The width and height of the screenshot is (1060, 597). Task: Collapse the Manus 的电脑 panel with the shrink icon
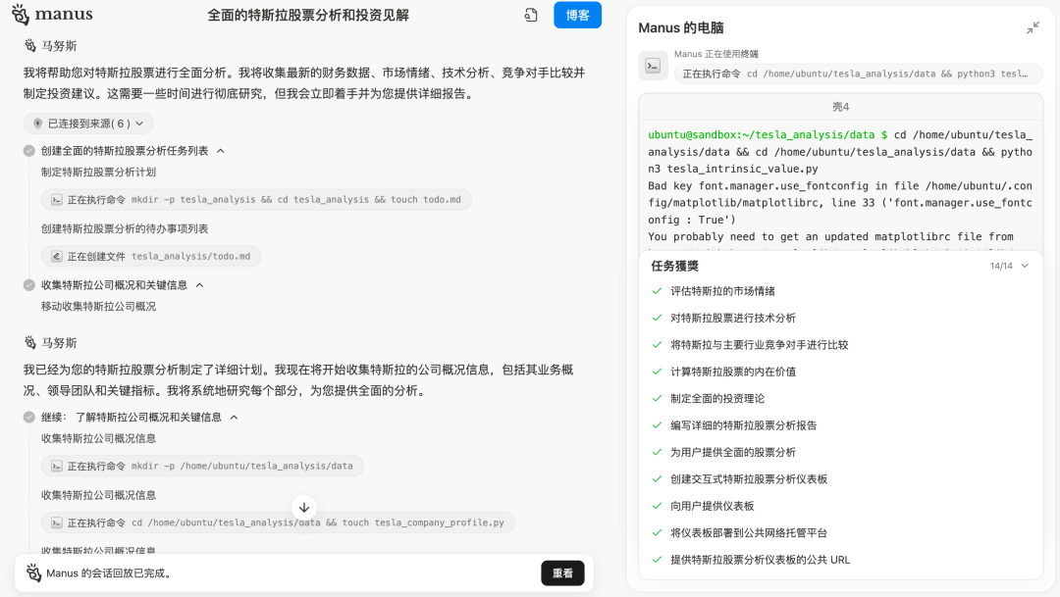click(1033, 27)
